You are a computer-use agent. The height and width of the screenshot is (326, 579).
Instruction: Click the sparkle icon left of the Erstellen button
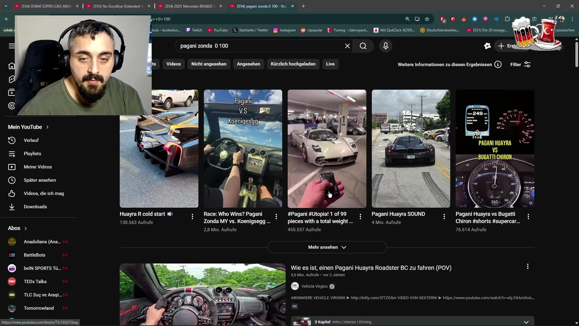coord(487,46)
